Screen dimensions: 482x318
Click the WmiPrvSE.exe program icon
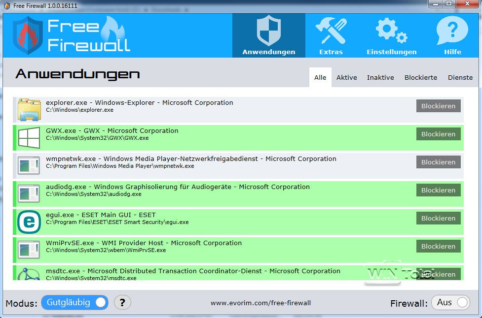click(x=29, y=250)
